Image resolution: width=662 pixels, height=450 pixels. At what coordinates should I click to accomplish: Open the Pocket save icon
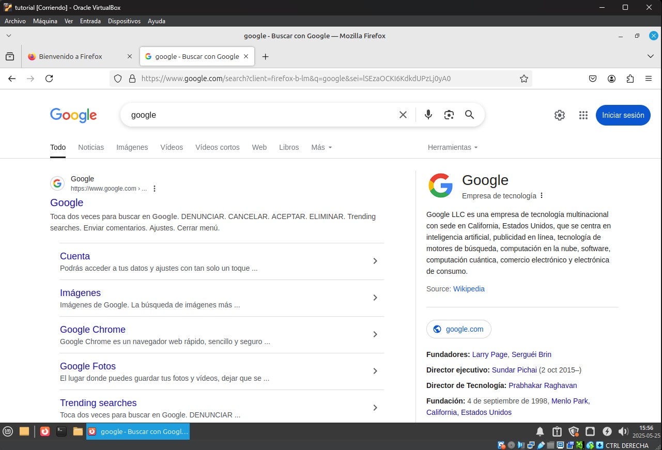coord(593,79)
